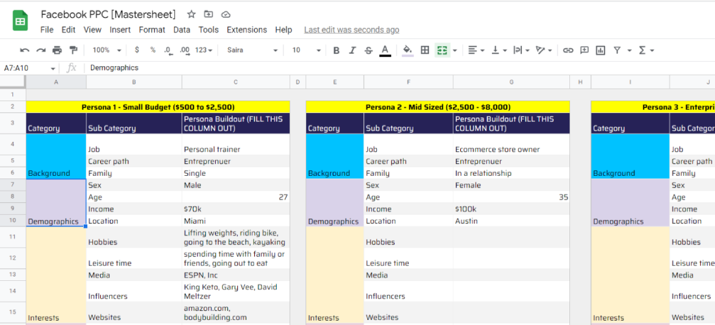The image size is (715, 325).
Task: Create a filter
Action: pyautogui.click(x=617, y=50)
